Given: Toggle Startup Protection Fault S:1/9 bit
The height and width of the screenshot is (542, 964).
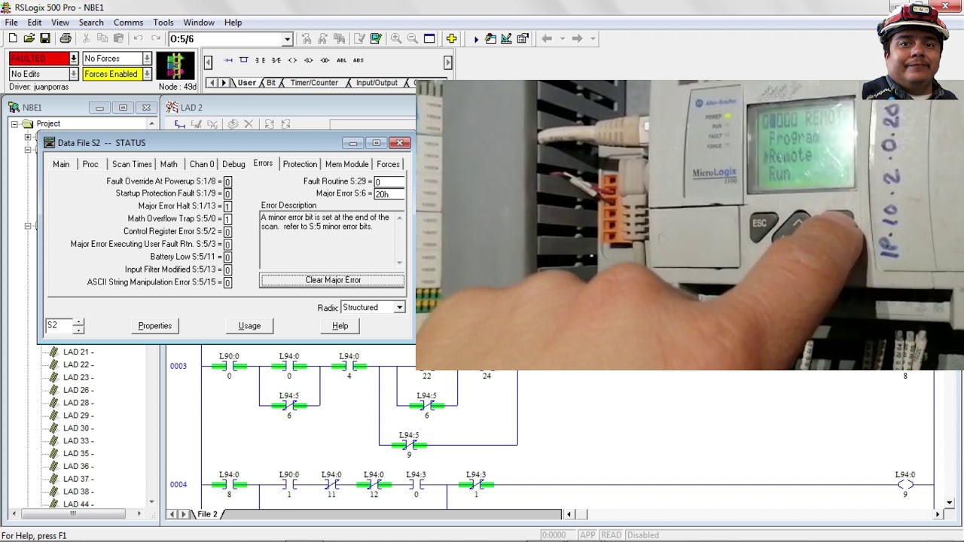Looking at the screenshot, I should pos(227,194).
